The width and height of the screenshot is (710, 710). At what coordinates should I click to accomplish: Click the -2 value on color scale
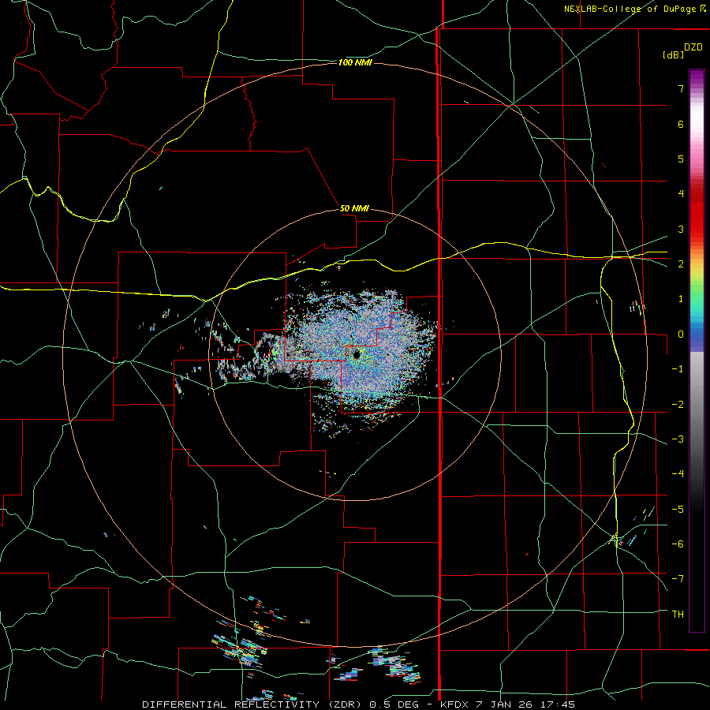pyautogui.click(x=678, y=405)
